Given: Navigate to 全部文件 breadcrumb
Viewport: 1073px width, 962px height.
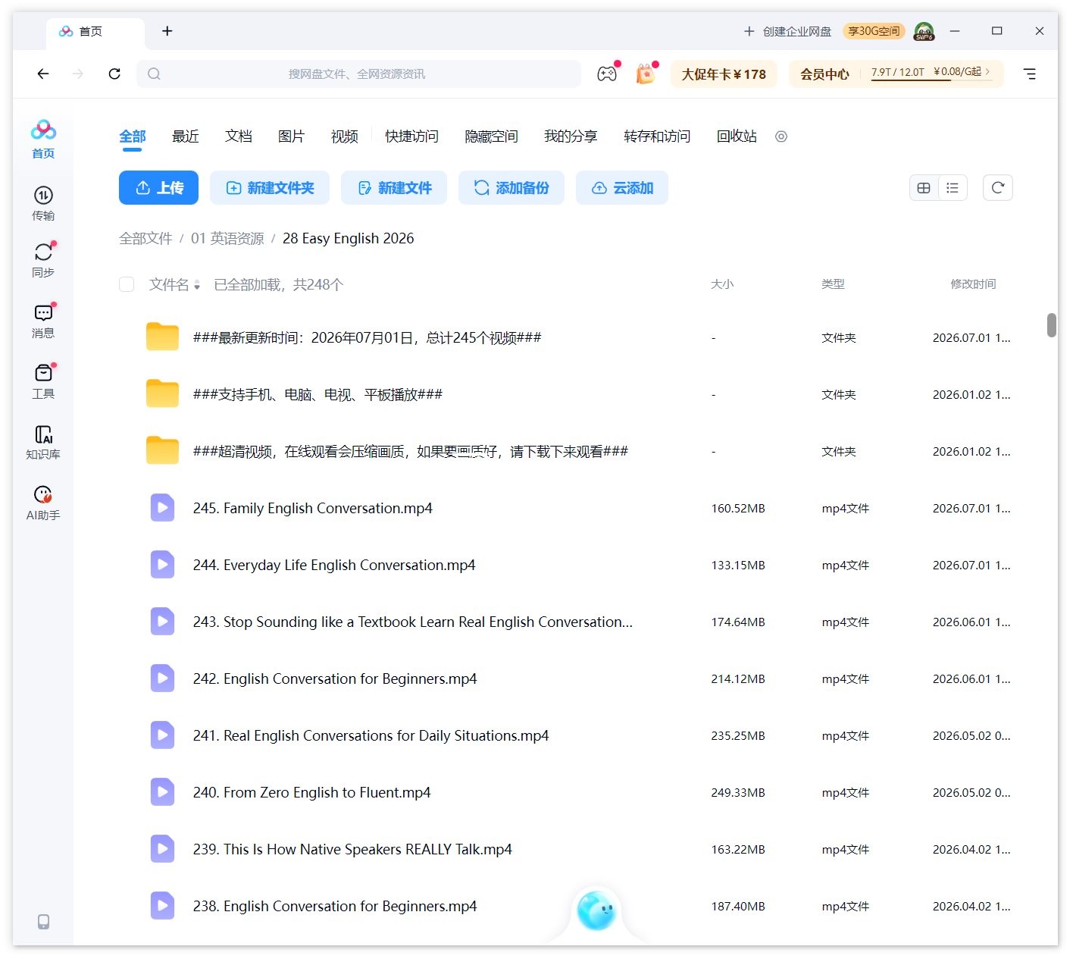Looking at the screenshot, I should (145, 239).
